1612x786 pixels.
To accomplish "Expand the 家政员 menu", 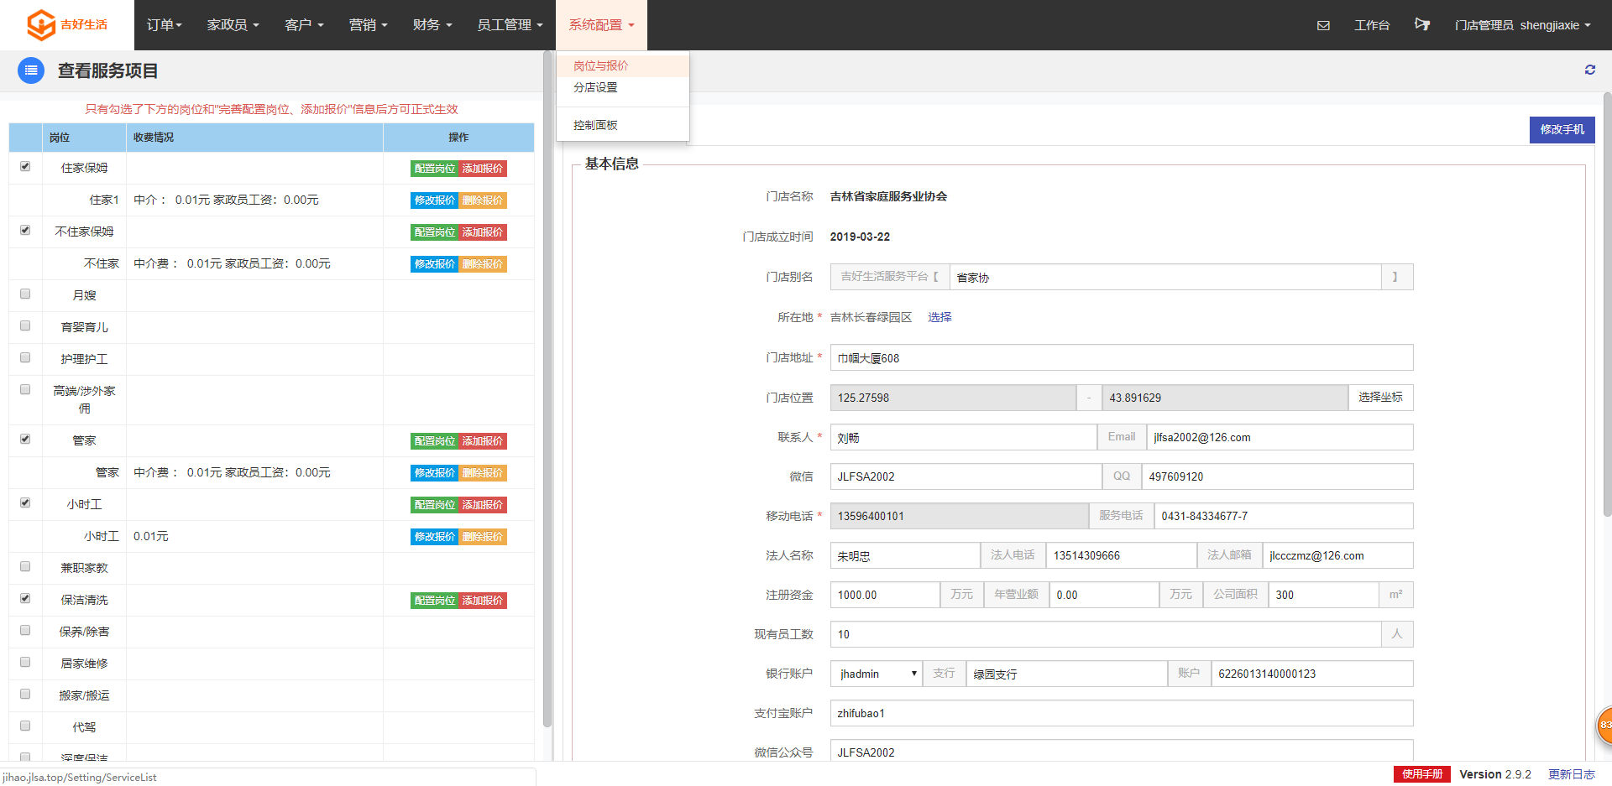I will tap(233, 25).
